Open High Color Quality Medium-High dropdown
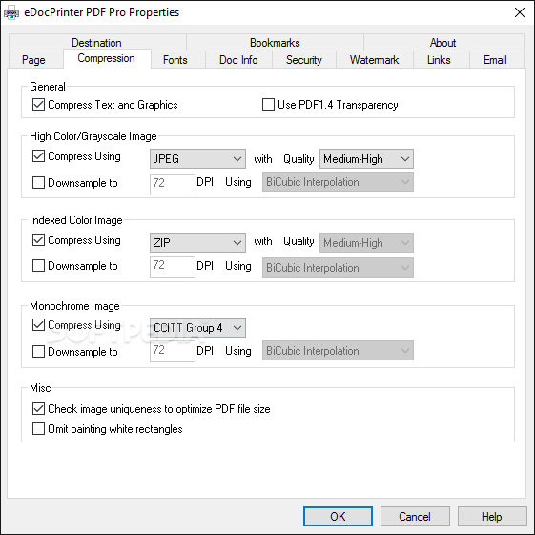The width and height of the screenshot is (535, 535). point(366,158)
